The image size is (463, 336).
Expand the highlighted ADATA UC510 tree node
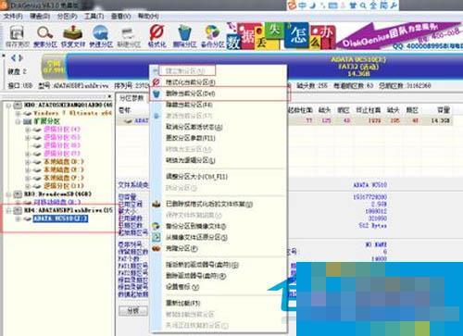[x=18, y=218]
